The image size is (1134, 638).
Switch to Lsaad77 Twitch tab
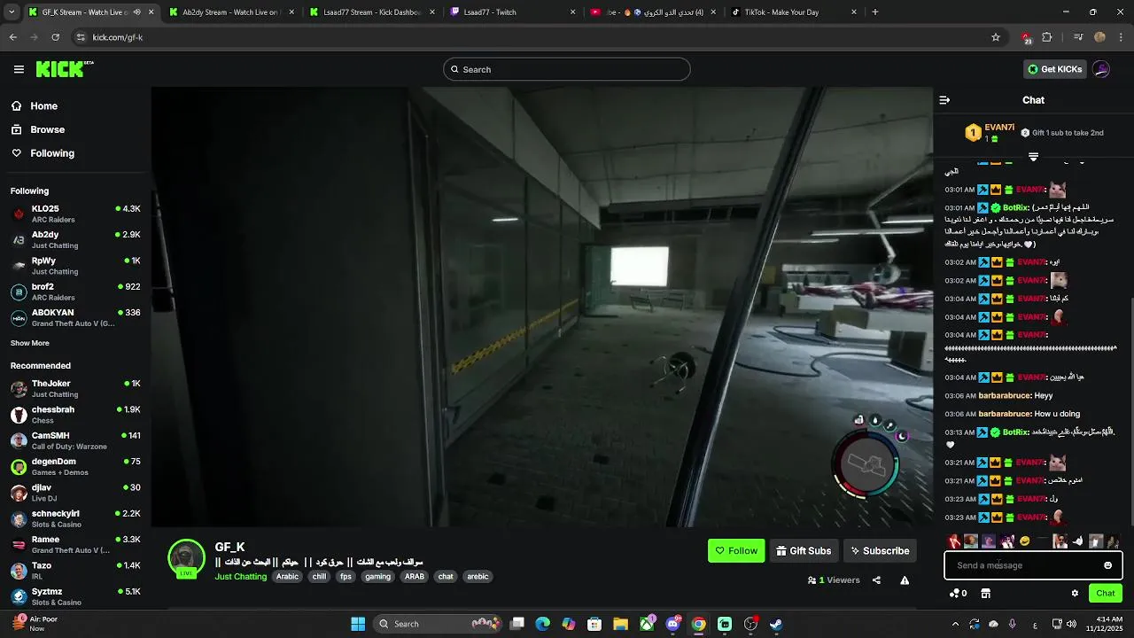coord(512,12)
